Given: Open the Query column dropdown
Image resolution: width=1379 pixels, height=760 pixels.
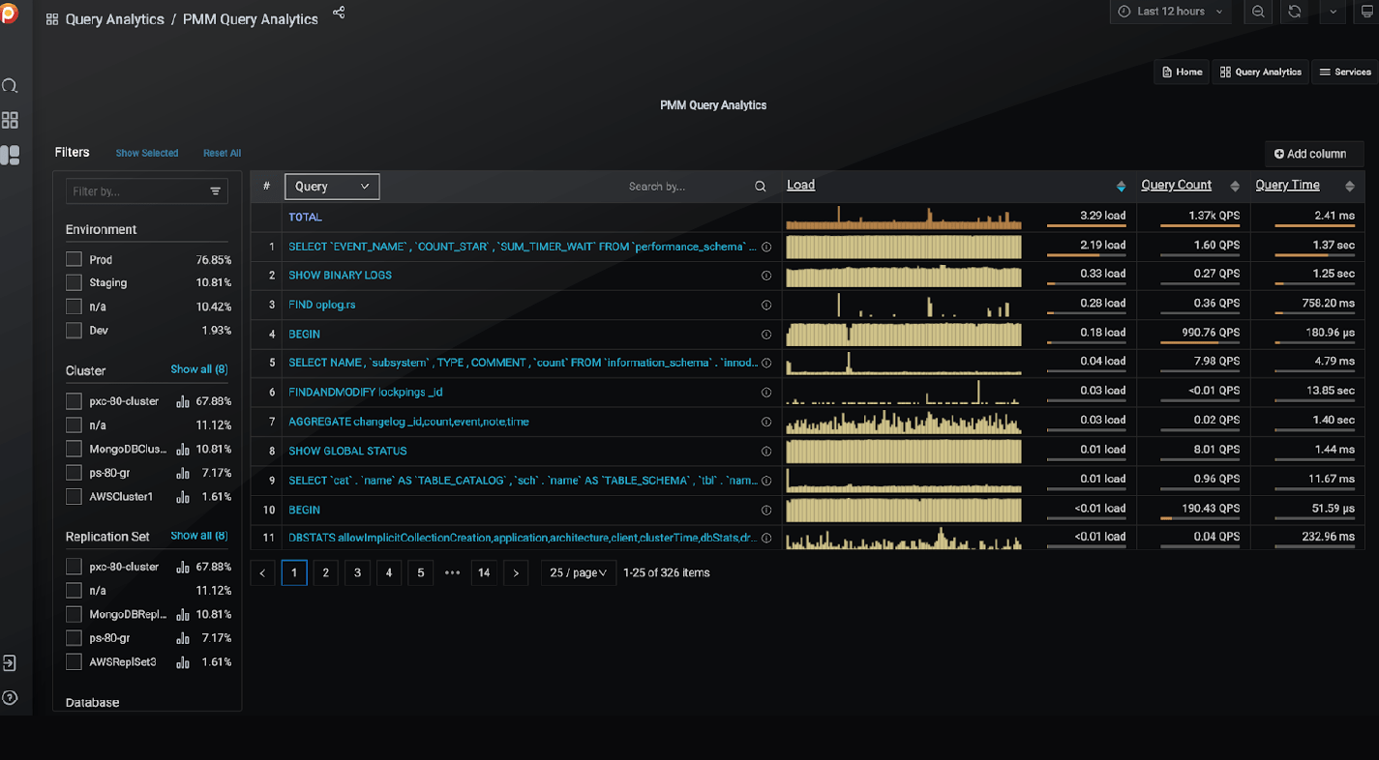Looking at the screenshot, I should pyautogui.click(x=332, y=187).
